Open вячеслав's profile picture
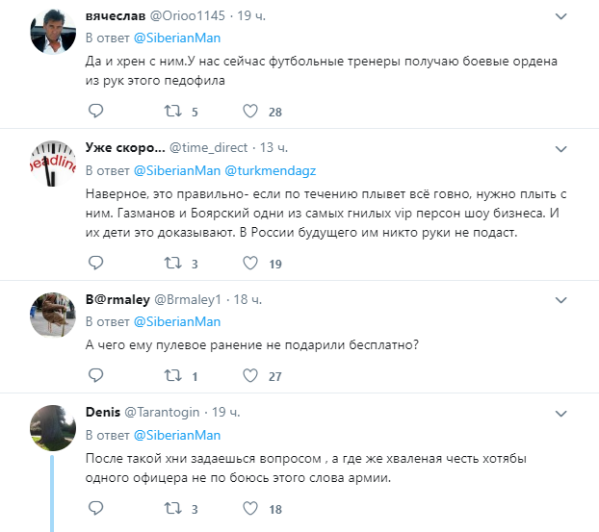Screen dimensions: 599x532 pyautogui.click(x=54, y=34)
